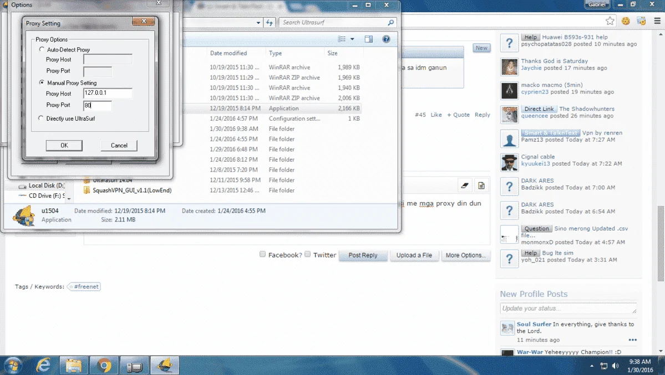Open the Explorer address bar history dropdown
The image size is (665, 375).
coord(258,23)
